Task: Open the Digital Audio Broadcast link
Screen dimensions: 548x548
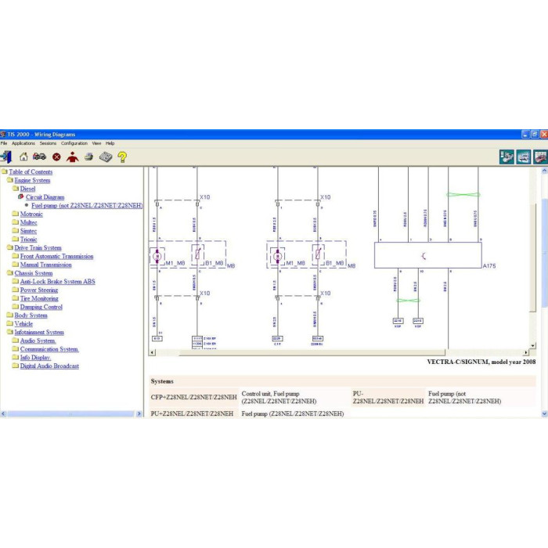Action: pyautogui.click(x=49, y=366)
